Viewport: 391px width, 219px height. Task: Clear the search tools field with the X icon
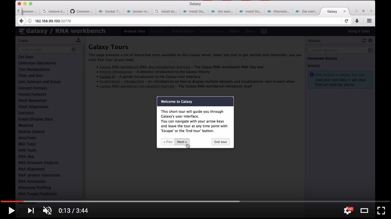pos(74,49)
